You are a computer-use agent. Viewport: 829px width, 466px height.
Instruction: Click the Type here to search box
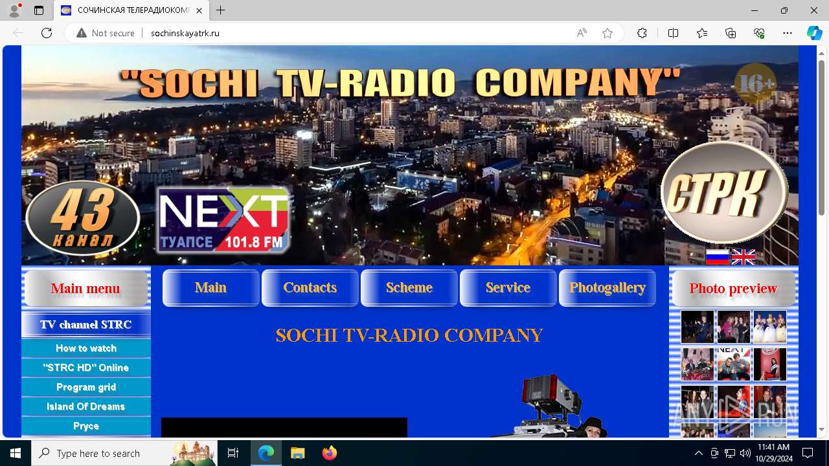tap(124, 453)
